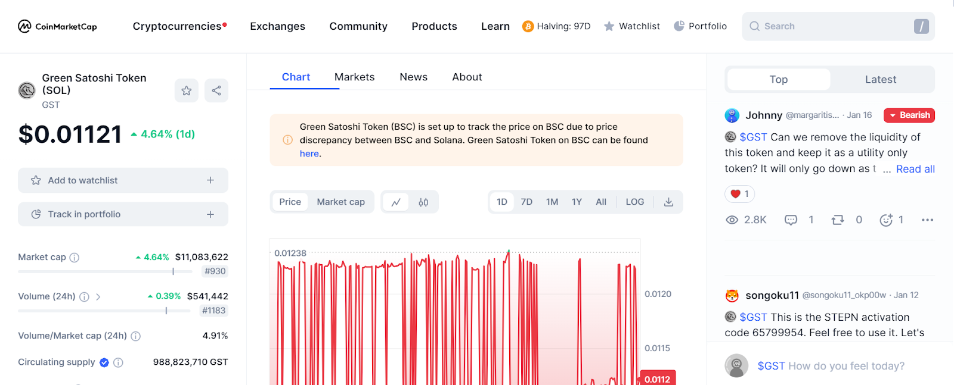Select Top posts tab

tap(779, 80)
